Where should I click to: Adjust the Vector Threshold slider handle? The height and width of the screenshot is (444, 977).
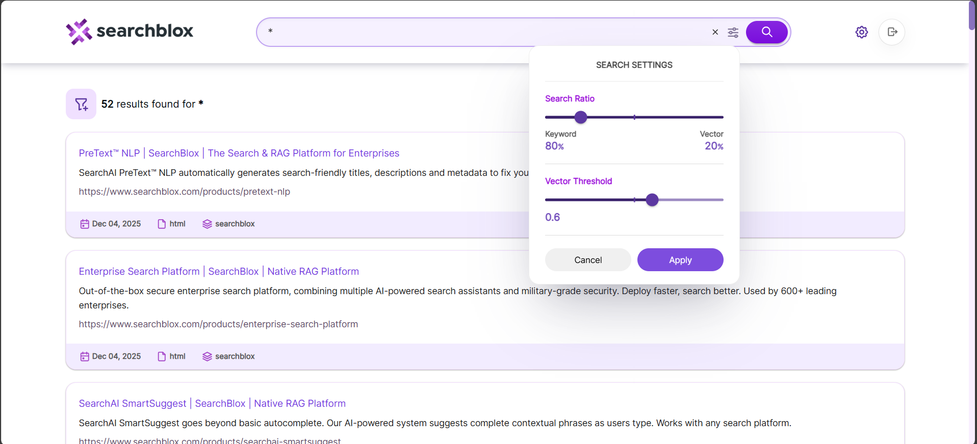click(652, 200)
